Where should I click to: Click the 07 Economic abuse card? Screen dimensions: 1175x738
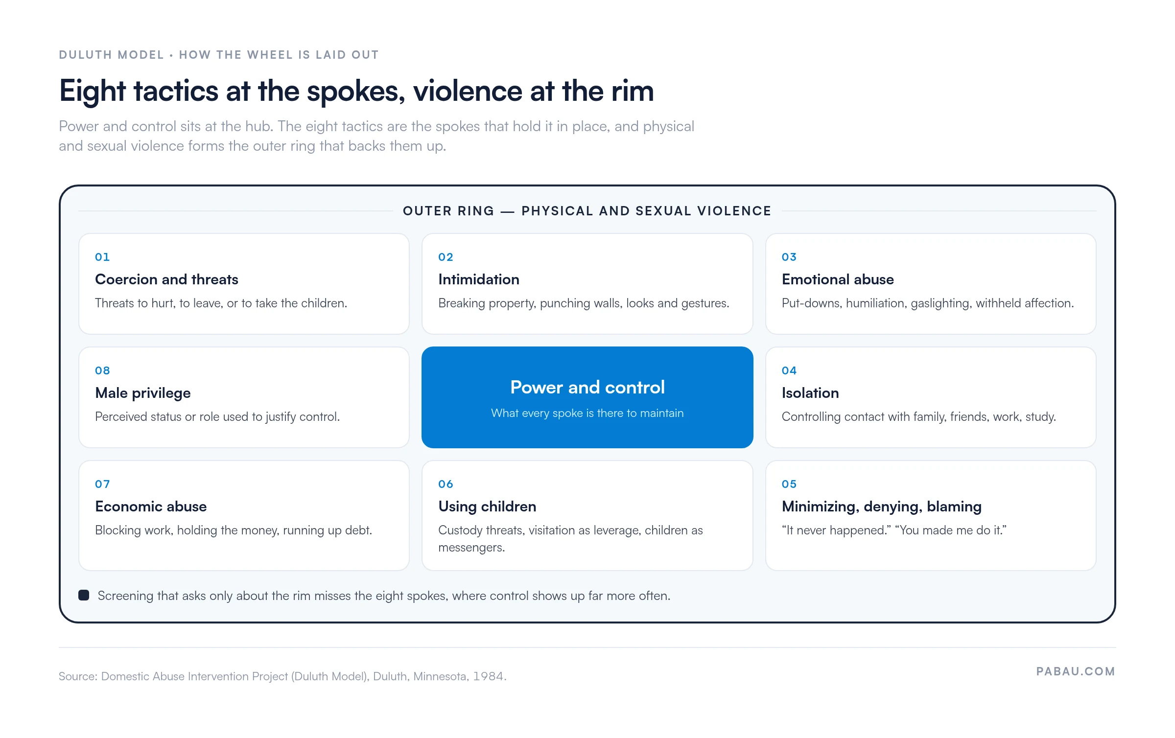coord(244,515)
